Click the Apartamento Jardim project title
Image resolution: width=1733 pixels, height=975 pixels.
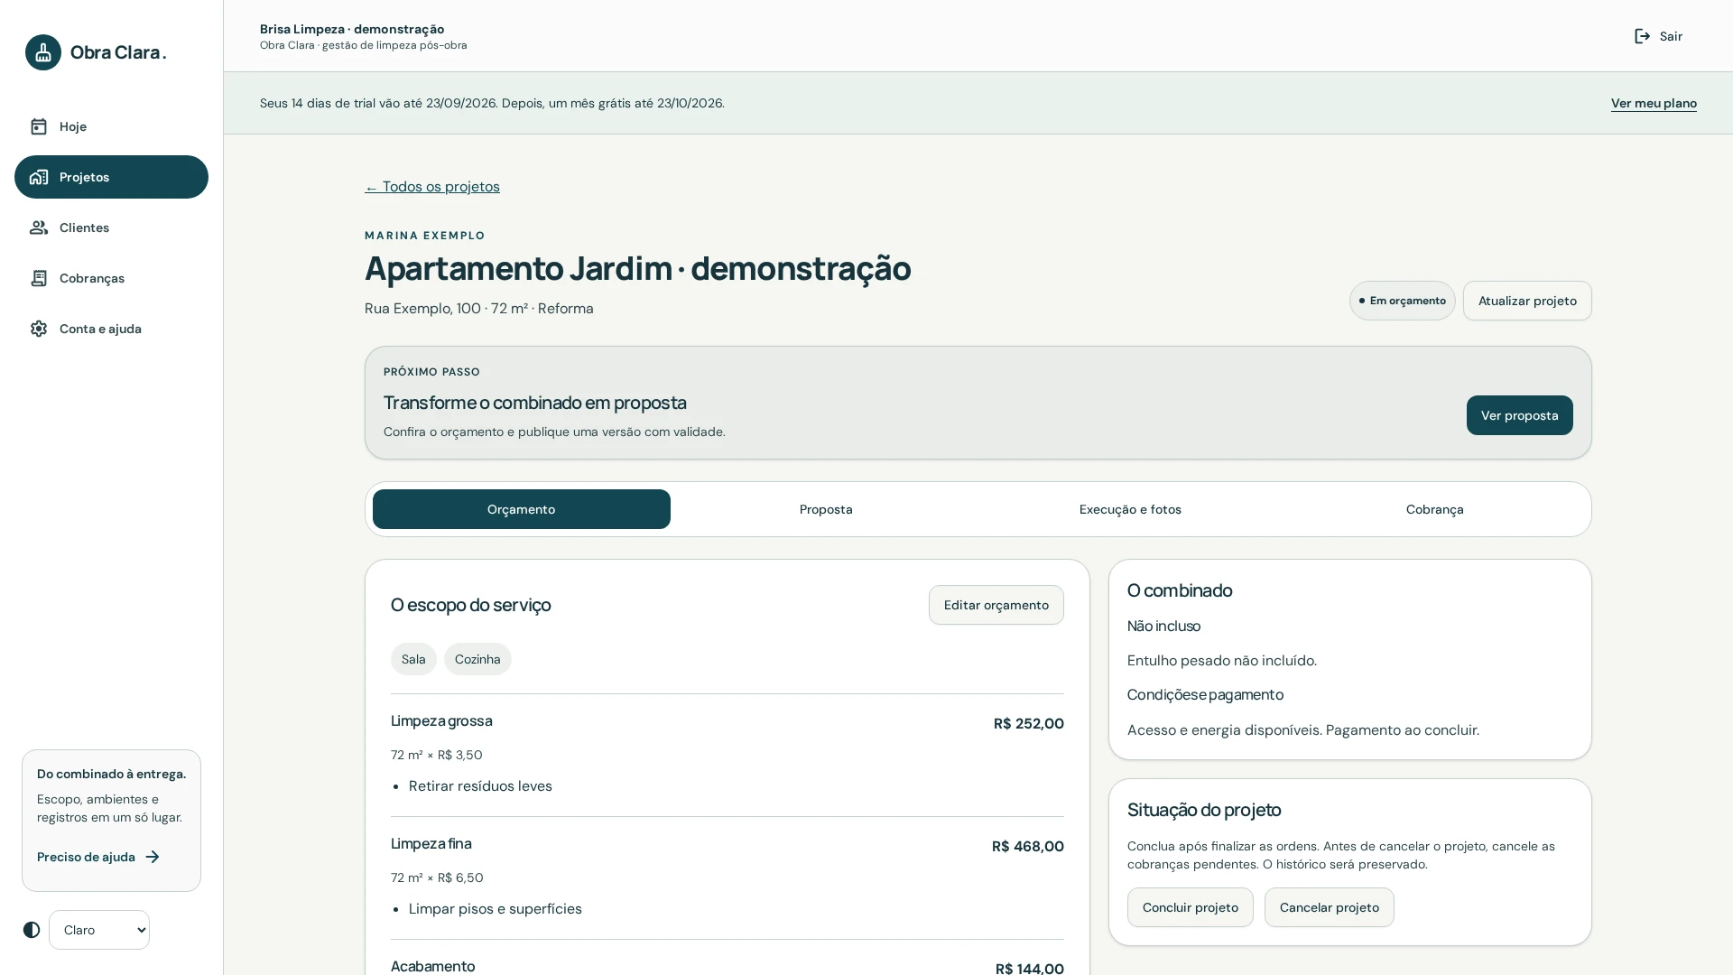pos(637,268)
